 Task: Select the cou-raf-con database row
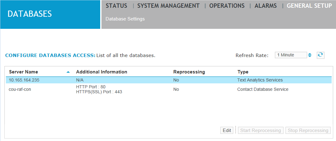pos(20,89)
